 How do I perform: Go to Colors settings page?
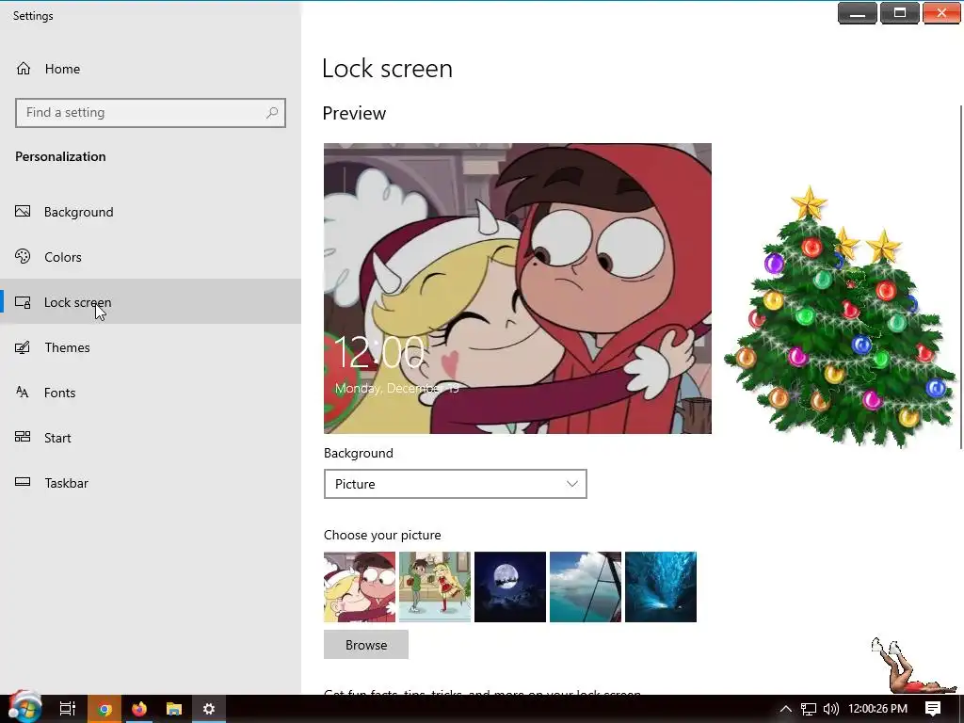[x=151, y=257]
